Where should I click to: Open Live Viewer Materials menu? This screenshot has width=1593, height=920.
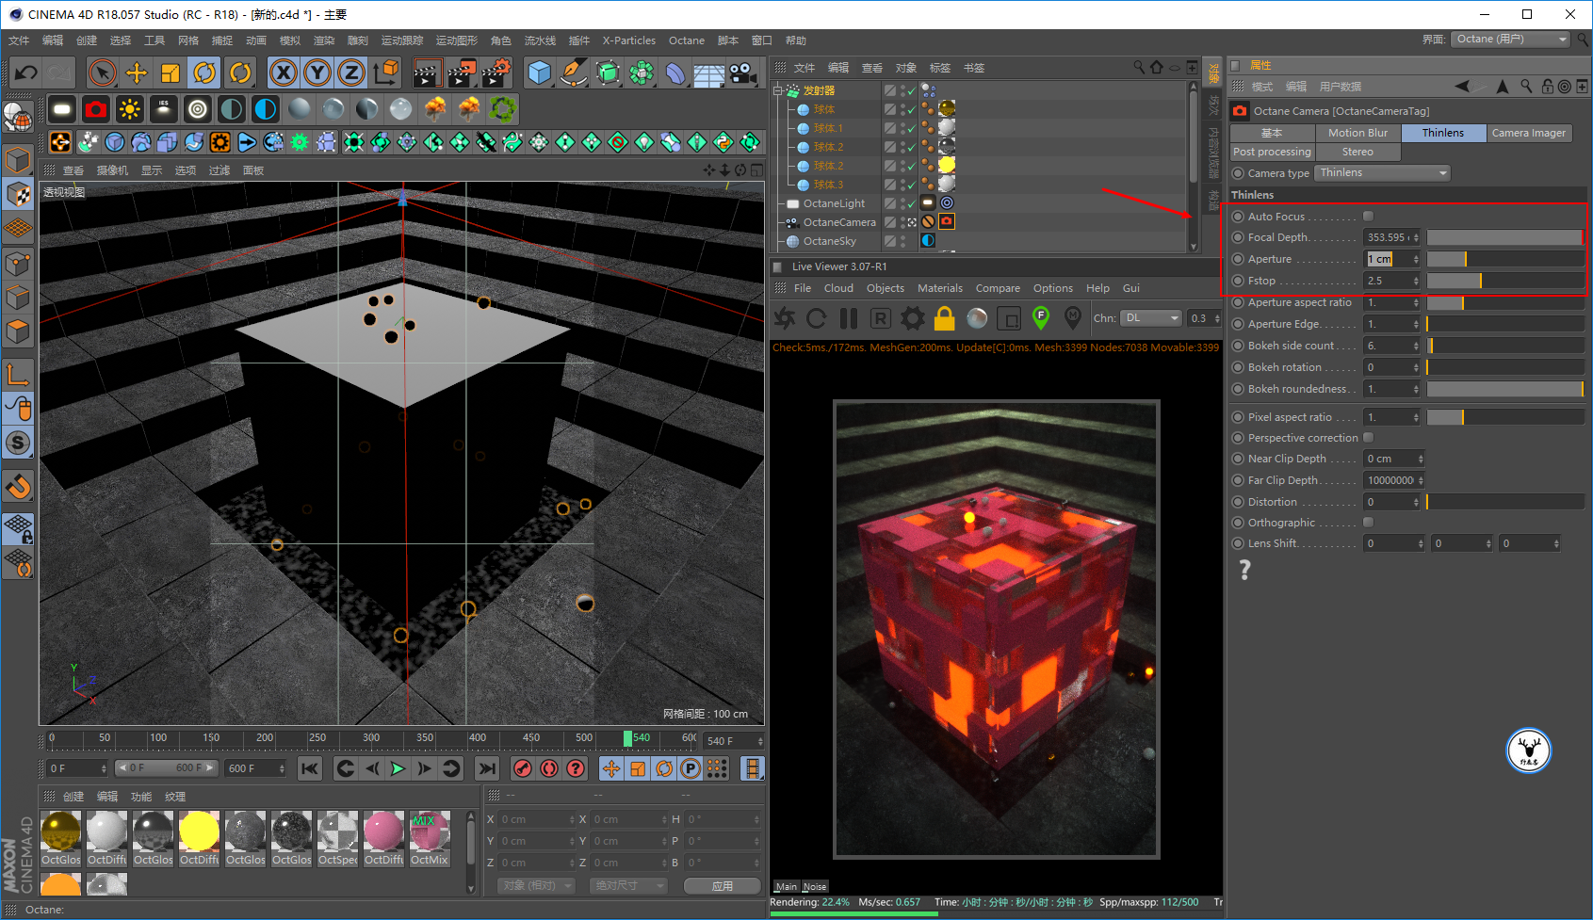[940, 288]
